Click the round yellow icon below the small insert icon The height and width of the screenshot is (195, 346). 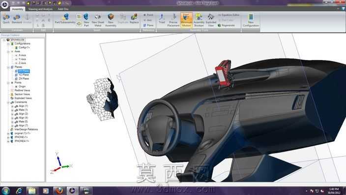pyautogui.click(x=79, y=24)
